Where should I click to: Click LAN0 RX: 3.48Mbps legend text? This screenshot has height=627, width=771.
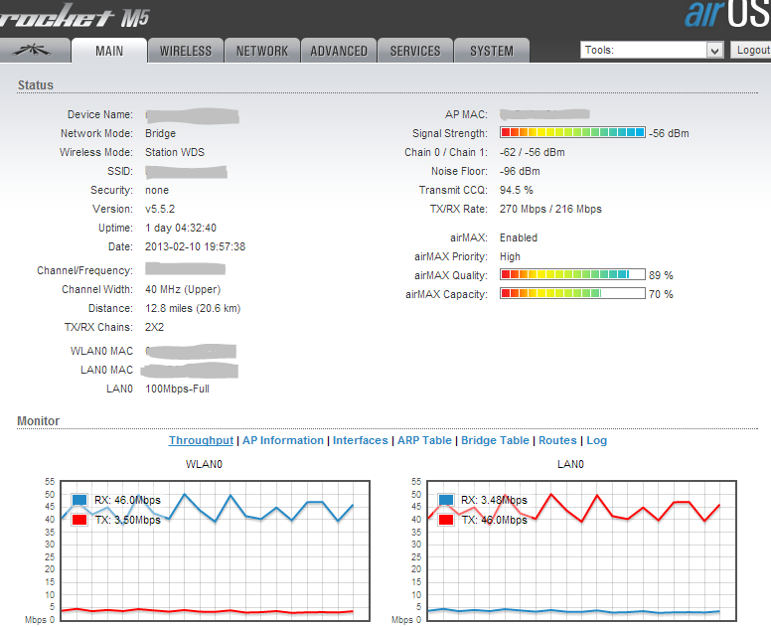click(x=494, y=500)
